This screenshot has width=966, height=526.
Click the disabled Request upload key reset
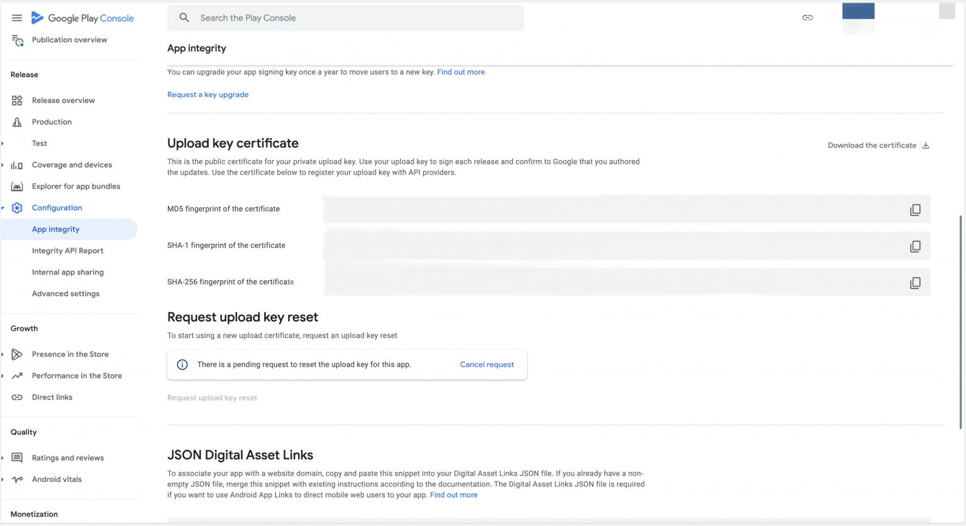pos(212,398)
